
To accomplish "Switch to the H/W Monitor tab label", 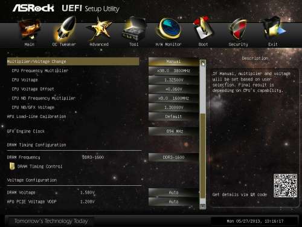I will (169, 44).
